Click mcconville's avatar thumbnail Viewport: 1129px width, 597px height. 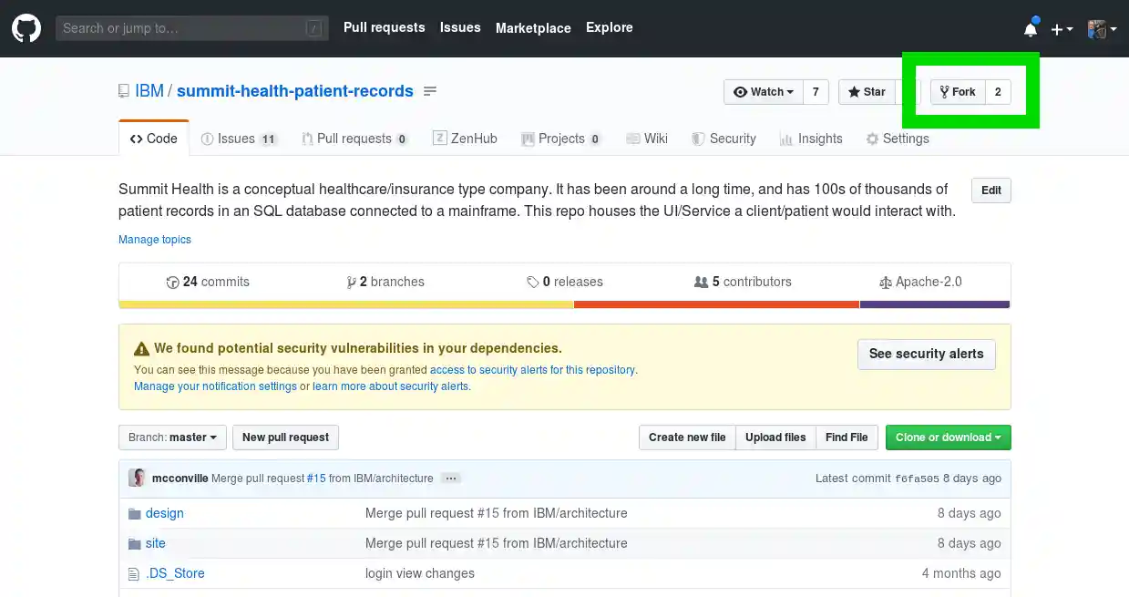coord(137,478)
